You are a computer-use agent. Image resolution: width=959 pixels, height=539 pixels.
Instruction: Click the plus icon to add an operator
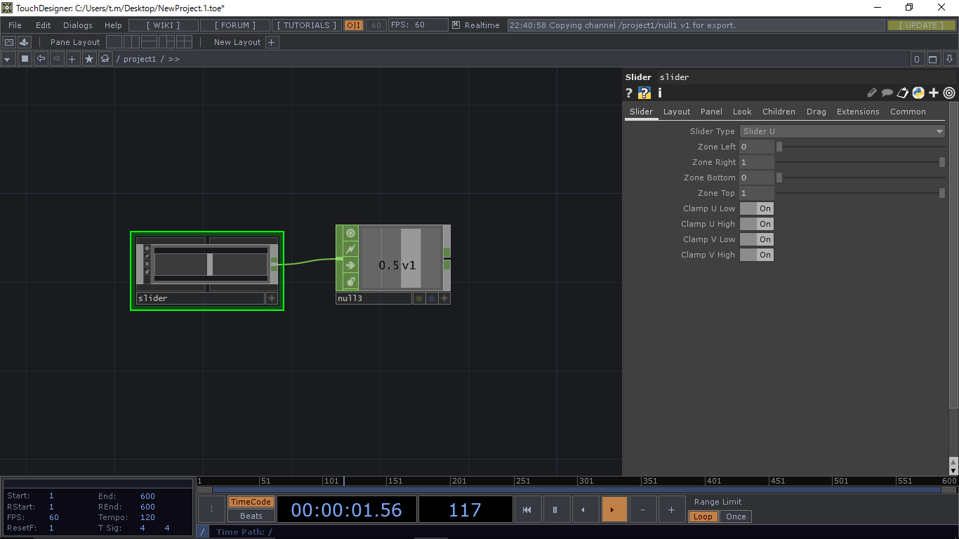point(72,59)
